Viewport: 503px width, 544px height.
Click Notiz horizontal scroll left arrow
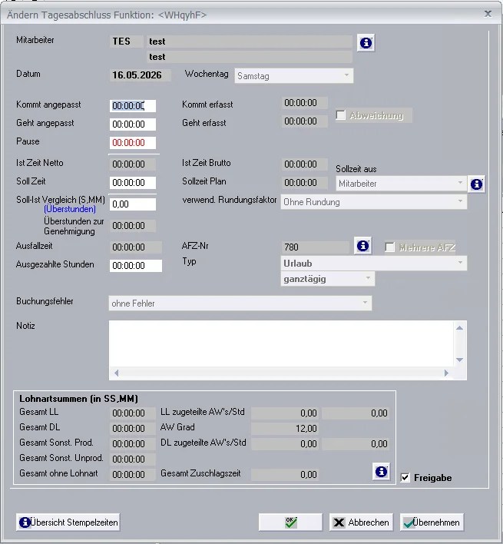117,373
